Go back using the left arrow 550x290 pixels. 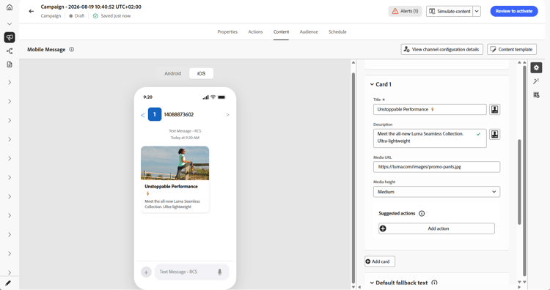(32, 11)
